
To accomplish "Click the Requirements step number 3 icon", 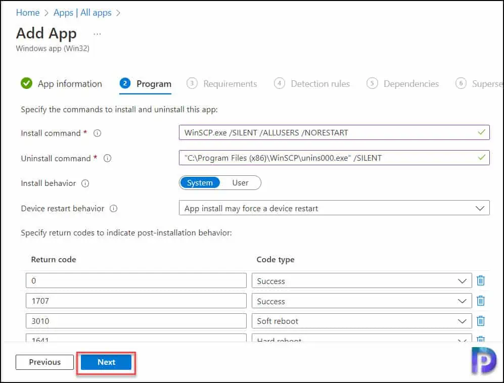I will pos(192,83).
